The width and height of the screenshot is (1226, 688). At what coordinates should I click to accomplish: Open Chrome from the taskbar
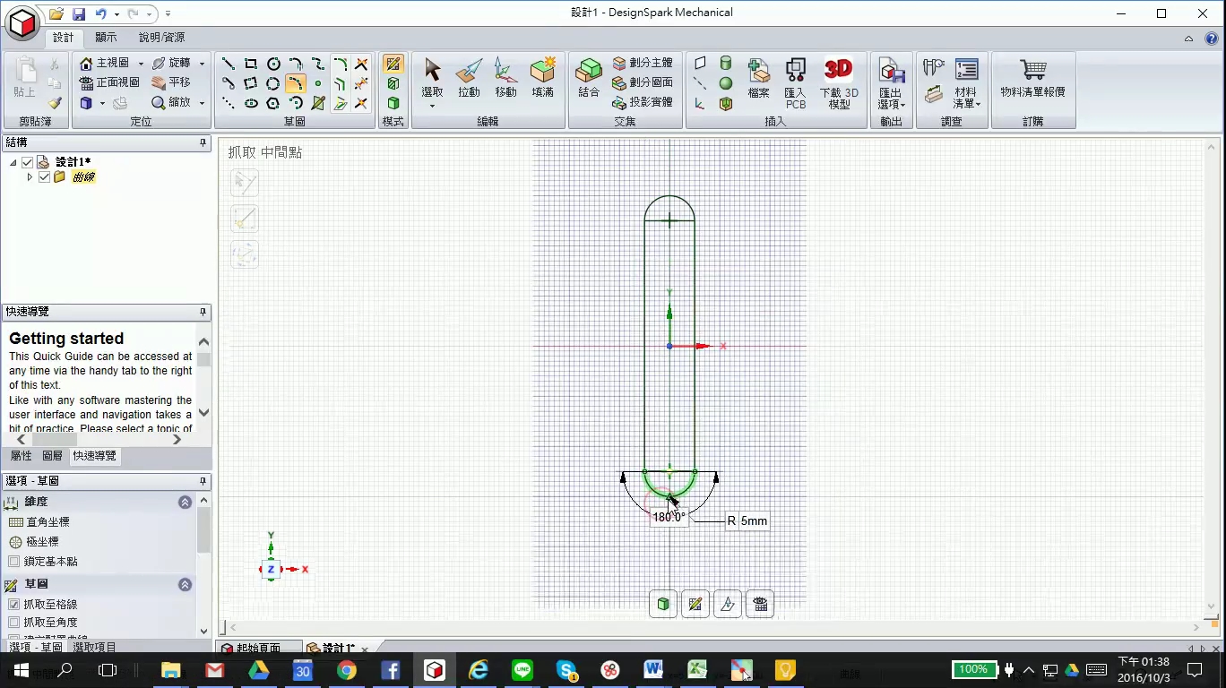click(347, 670)
